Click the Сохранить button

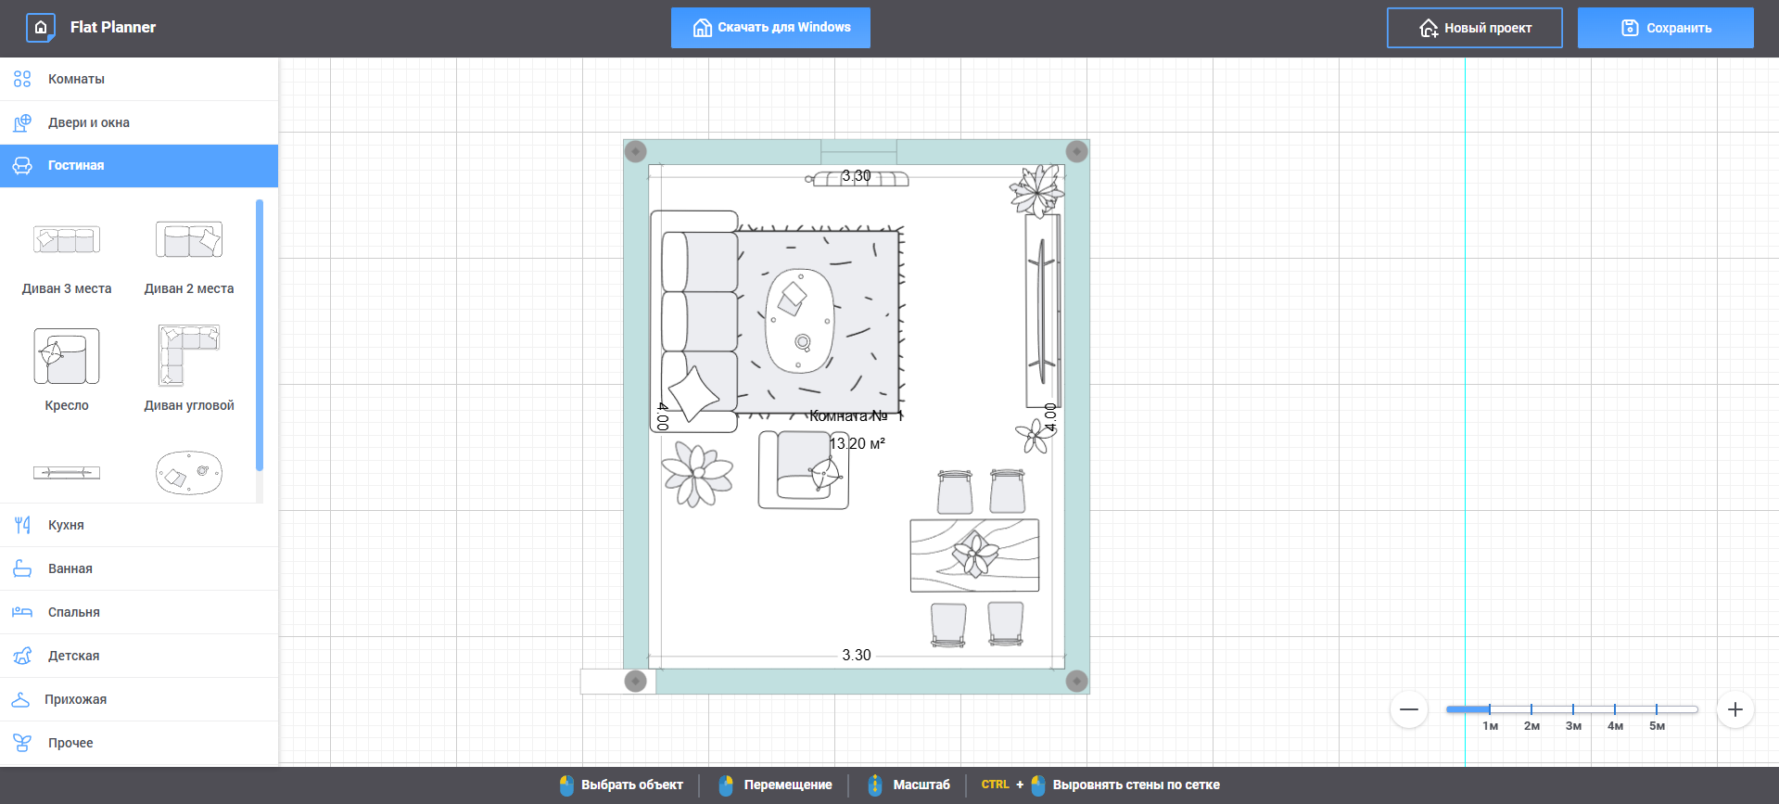click(x=1665, y=28)
